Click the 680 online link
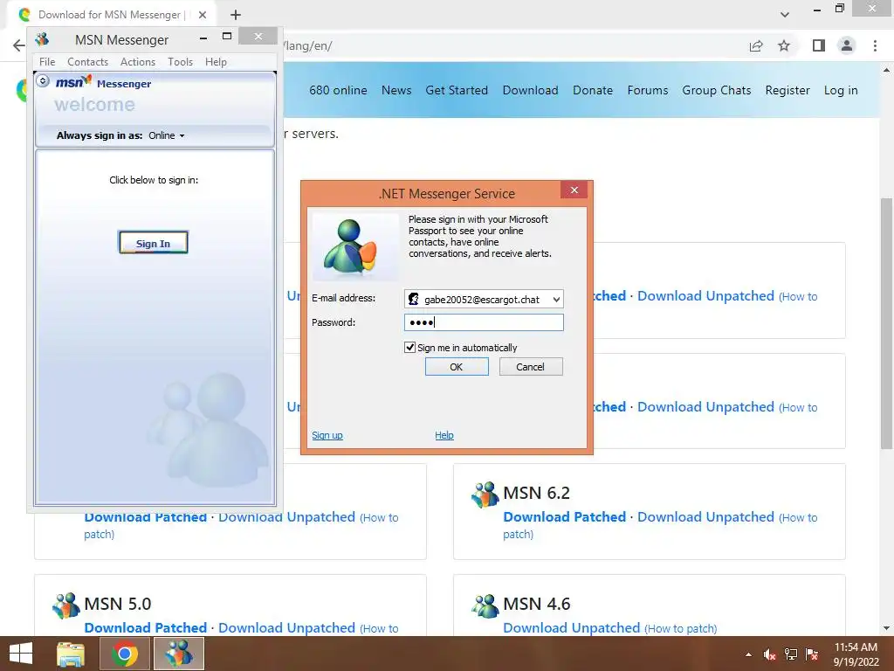 click(x=338, y=90)
